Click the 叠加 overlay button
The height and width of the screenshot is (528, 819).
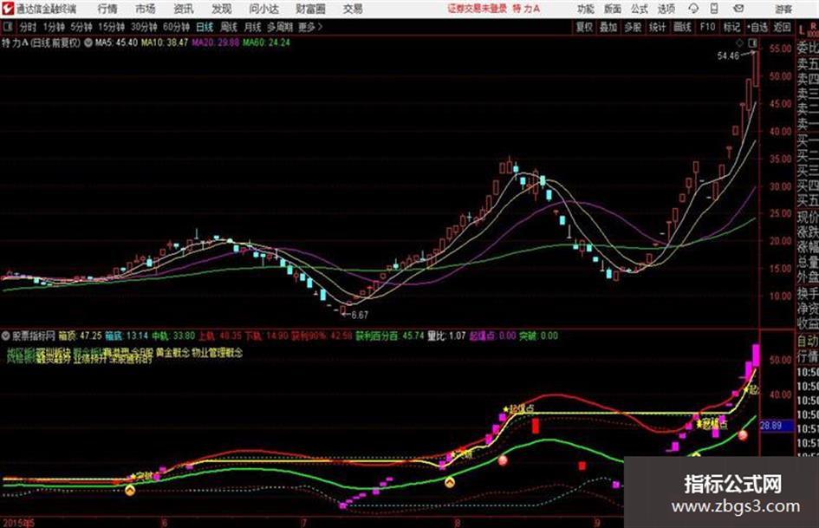click(608, 27)
